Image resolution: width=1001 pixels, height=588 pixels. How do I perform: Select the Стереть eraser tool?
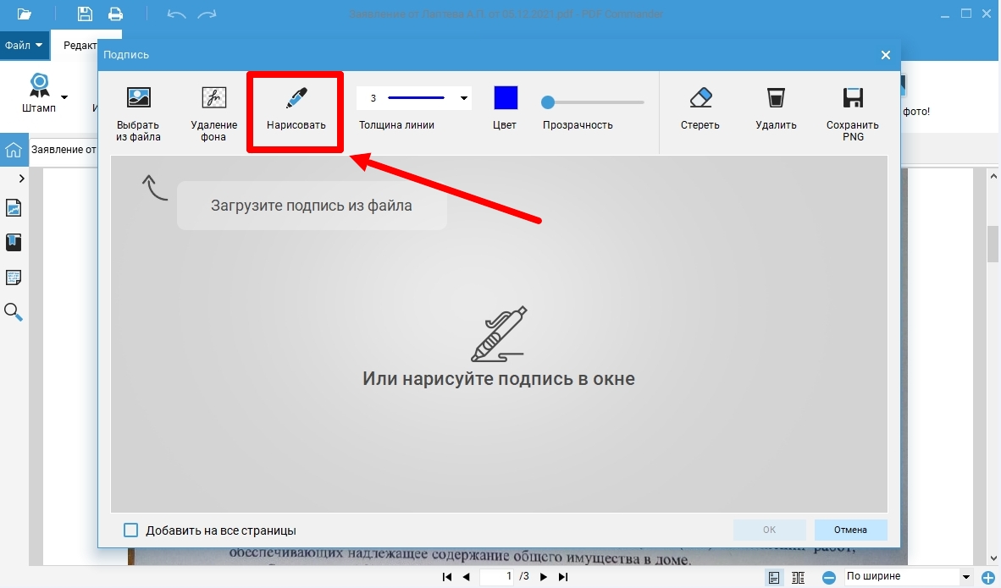700,106
